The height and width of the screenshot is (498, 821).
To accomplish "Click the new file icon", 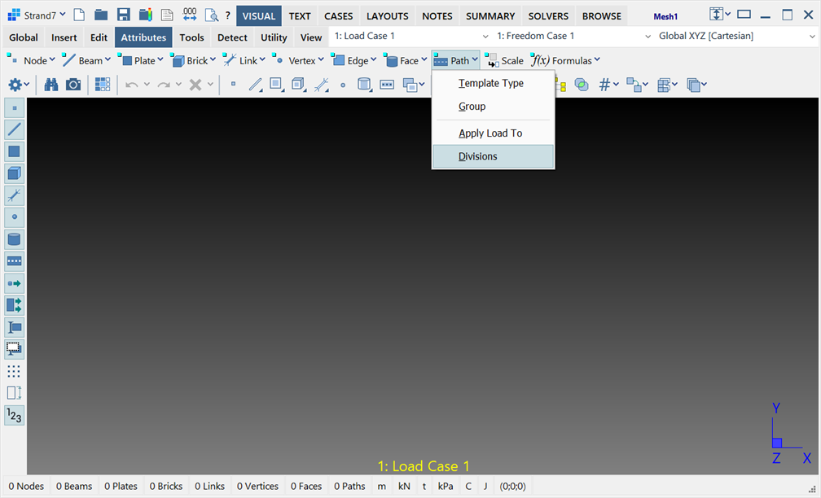I will 79,15.
